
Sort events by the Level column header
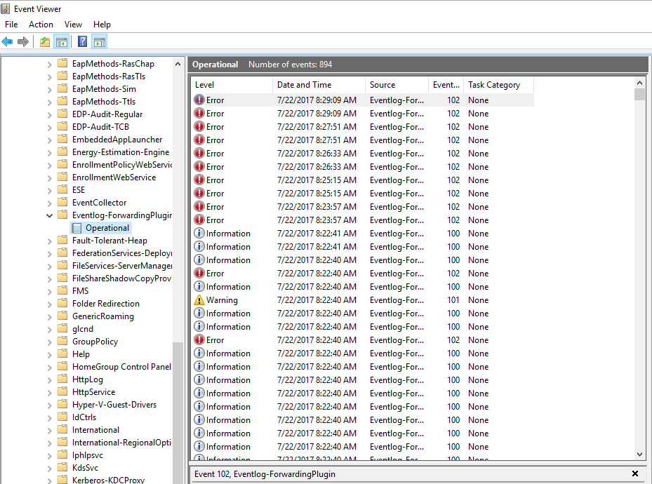[211, 84]
